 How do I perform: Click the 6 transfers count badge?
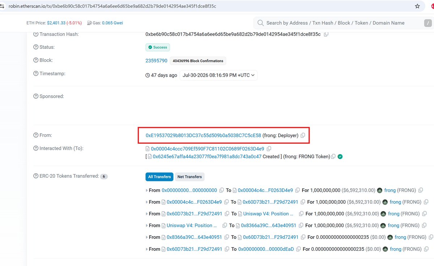(x=104, y=176)
